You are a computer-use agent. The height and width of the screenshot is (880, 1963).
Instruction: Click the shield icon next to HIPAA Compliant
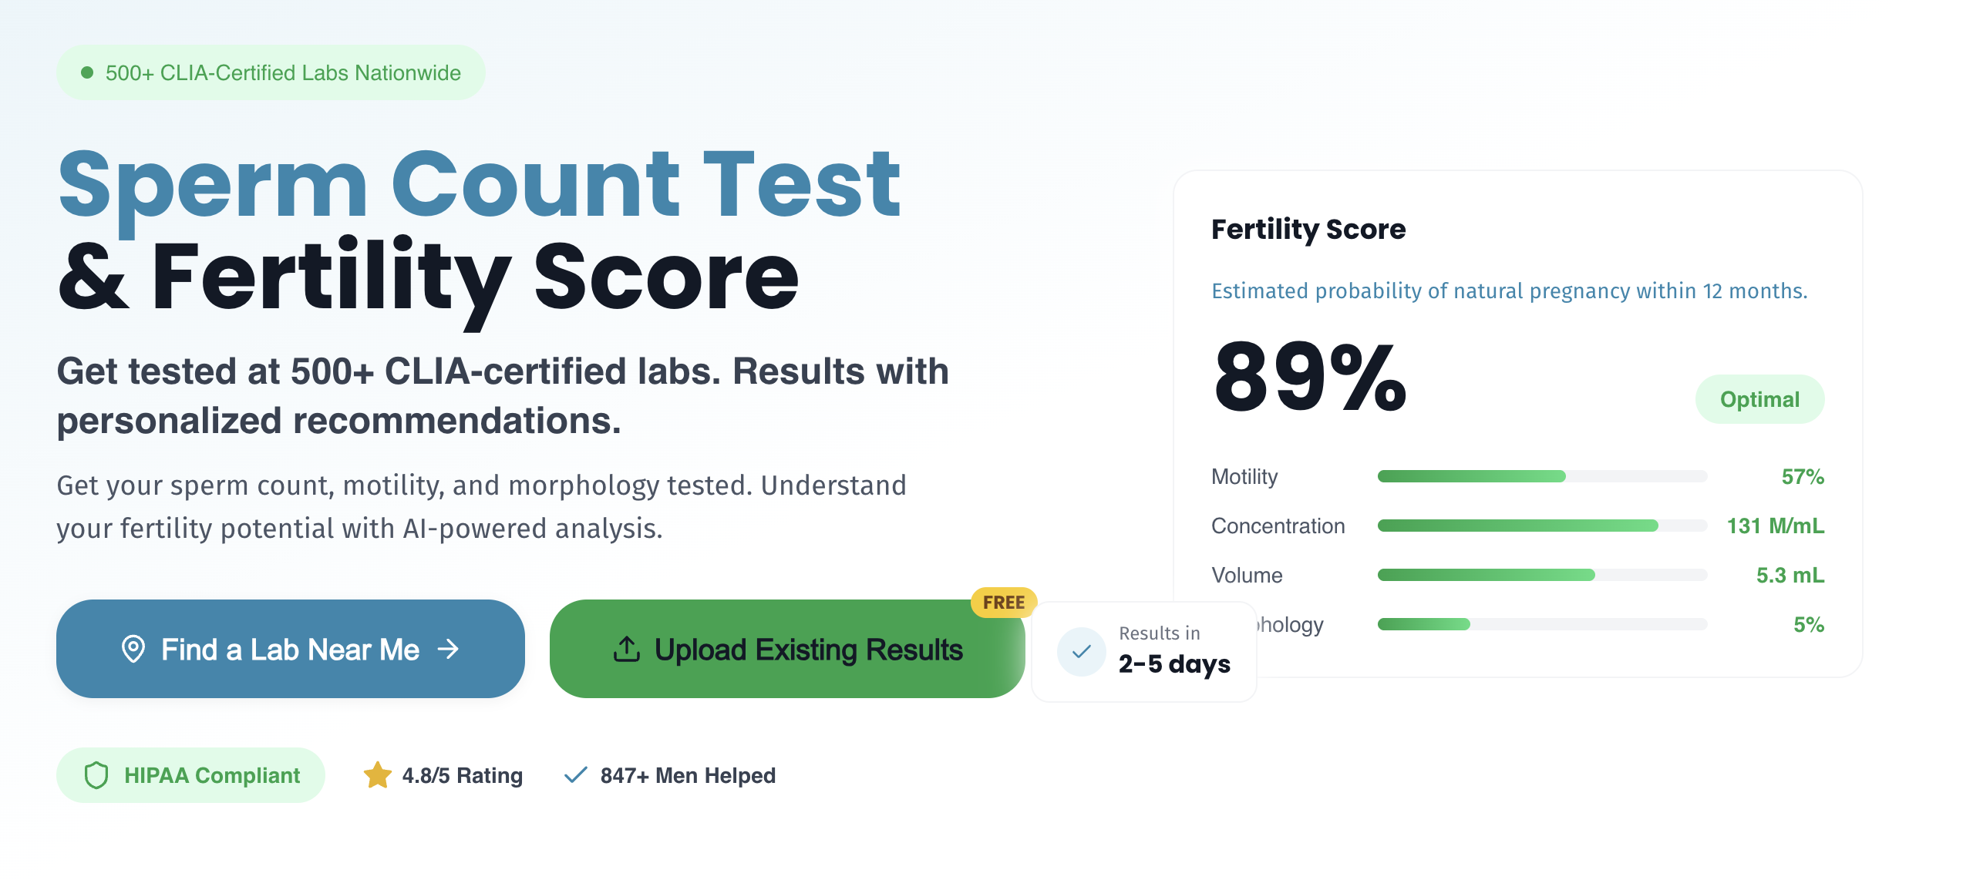tap(95, 776)
